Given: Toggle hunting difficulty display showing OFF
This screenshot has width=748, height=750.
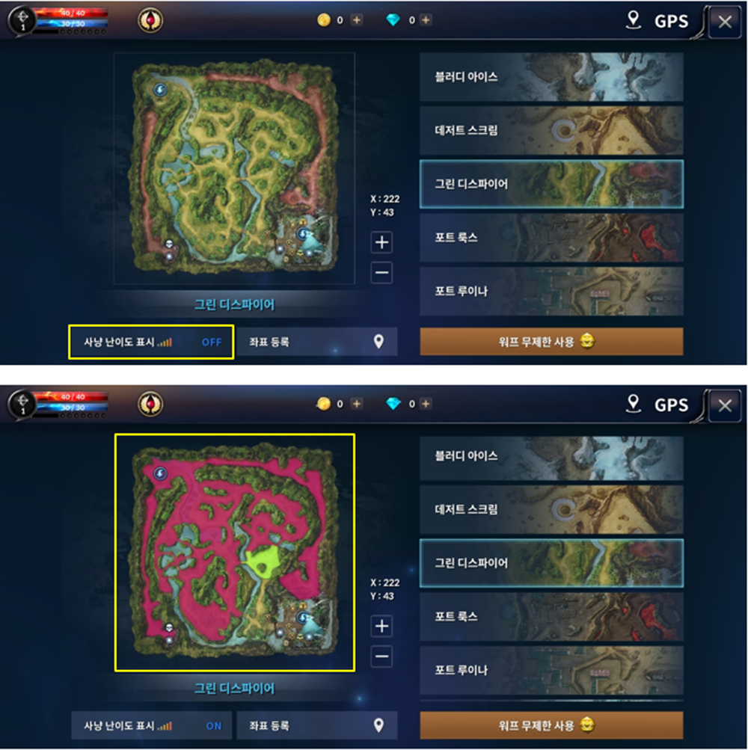Looking at the screenshot, I should point(151,342).
